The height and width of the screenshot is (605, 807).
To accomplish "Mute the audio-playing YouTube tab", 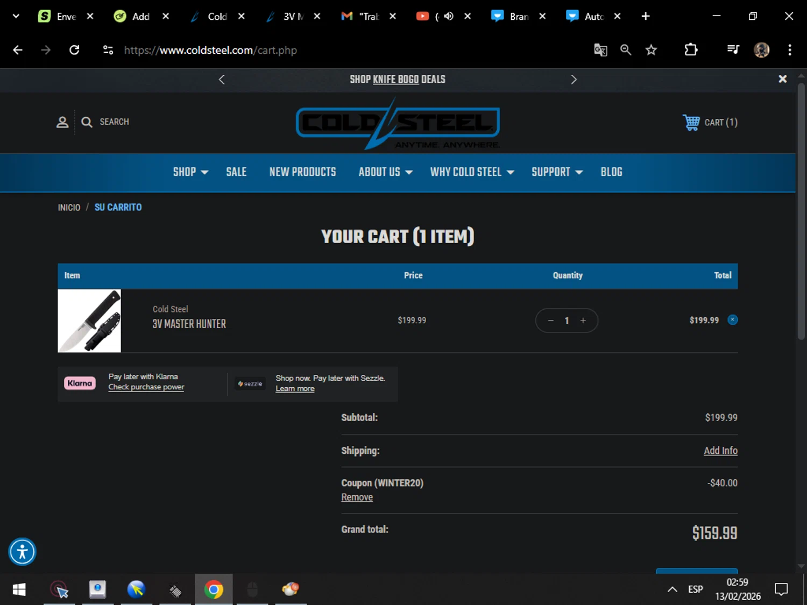I will [x=449, y=16].
